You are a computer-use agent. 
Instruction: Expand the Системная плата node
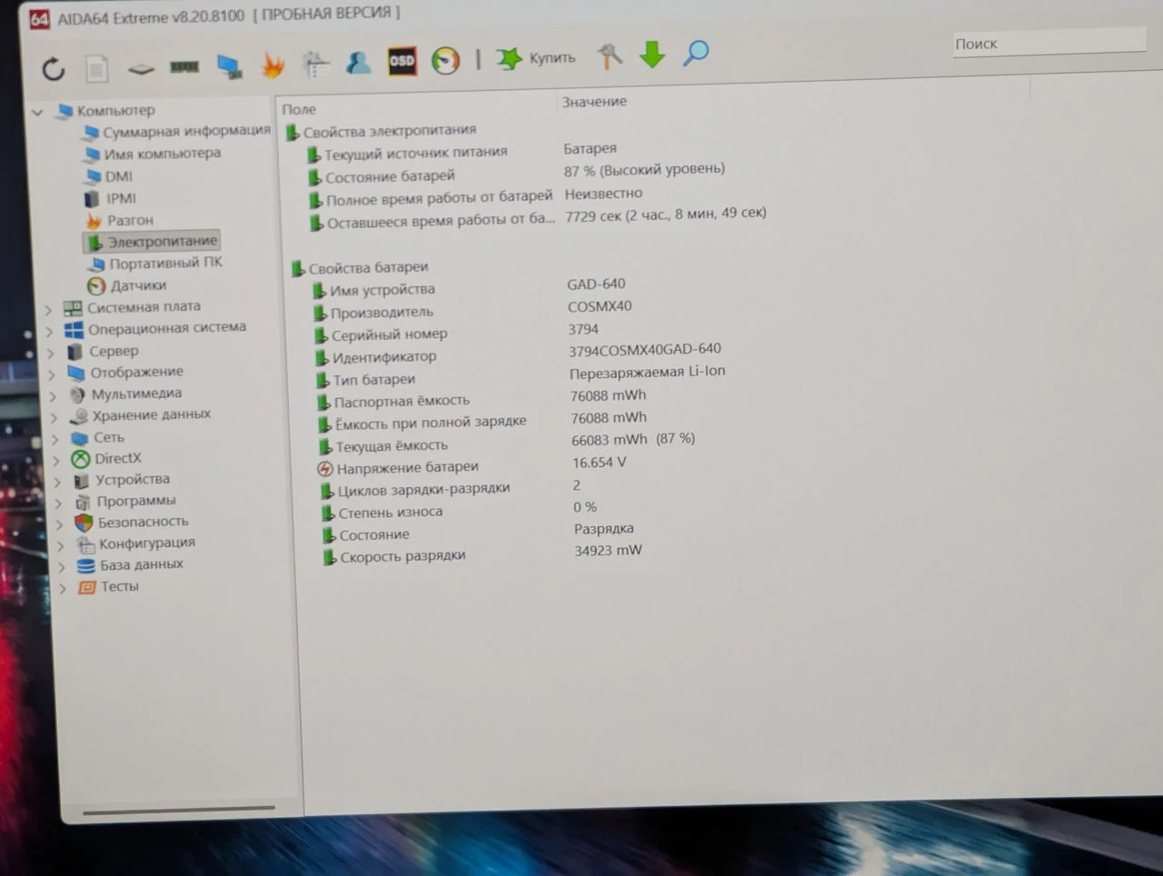(x=49, y=310)
